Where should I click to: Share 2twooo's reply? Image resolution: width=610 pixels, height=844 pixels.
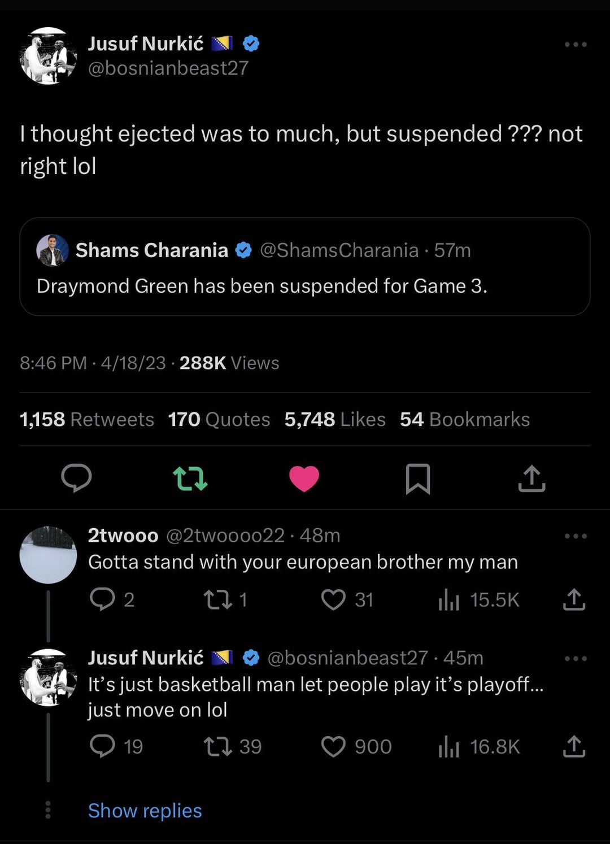[x=574, y=599]
